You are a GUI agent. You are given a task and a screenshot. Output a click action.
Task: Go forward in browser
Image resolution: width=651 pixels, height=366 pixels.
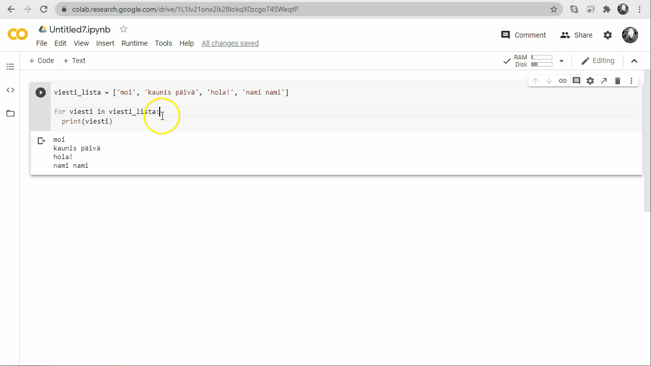pyautogui.click(x=27, y=9)
